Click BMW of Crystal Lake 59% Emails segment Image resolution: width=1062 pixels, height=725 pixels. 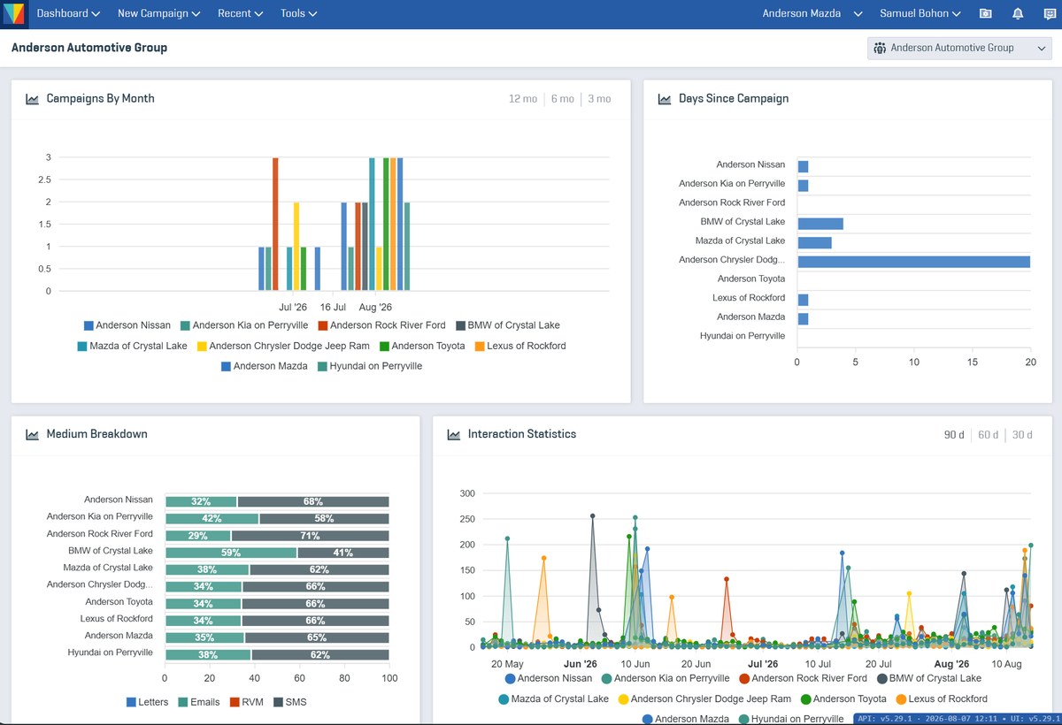(231, 553)
